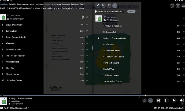Open the album menu beside the info icon

point(87,17)
